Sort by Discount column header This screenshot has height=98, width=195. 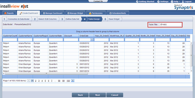click(71, 36)
